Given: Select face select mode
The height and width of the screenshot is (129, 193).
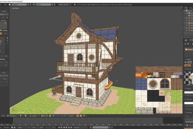Looking at the screenshot, I should (x=47, y=116).
